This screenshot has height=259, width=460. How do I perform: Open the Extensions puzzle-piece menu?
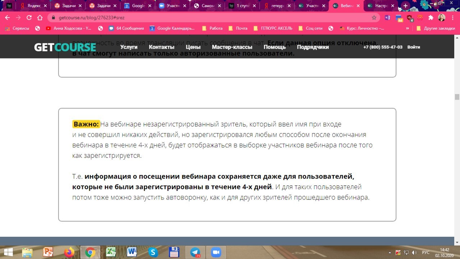click(x=431, y=18)
